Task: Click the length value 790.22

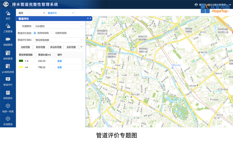Action: coord(42,67)
